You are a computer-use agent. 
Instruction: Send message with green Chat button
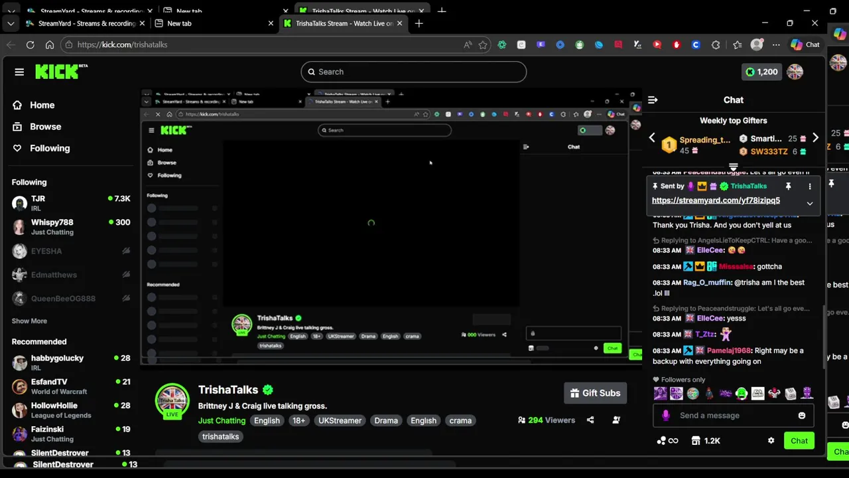[799, 441]
